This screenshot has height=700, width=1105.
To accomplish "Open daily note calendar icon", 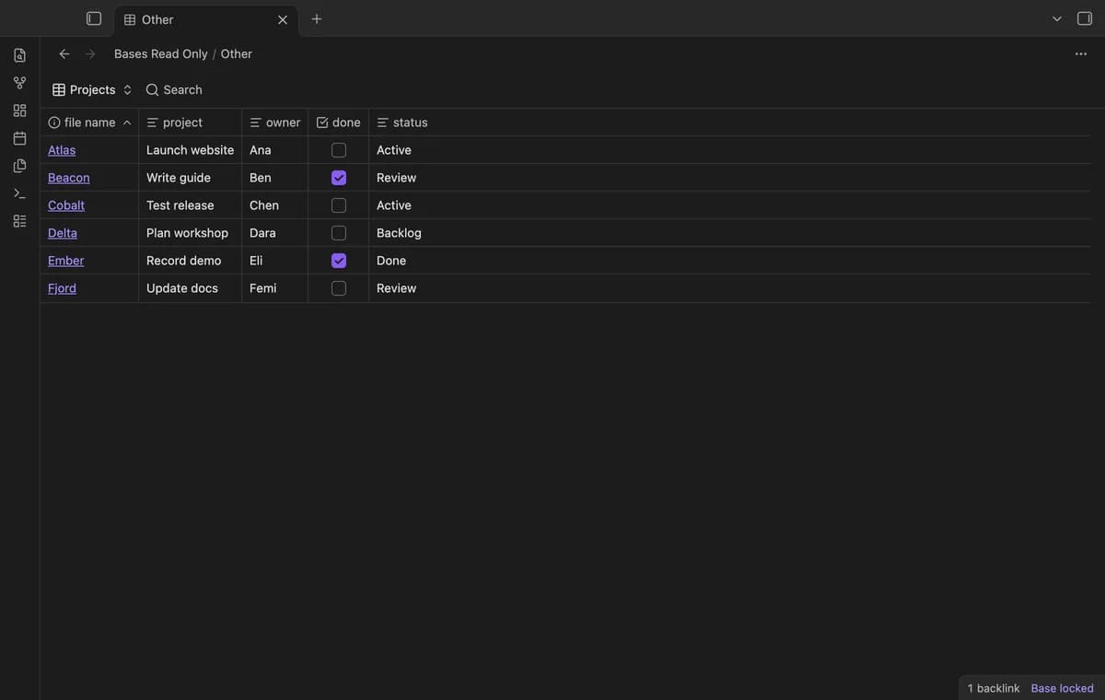I will (x=19, y=138).
